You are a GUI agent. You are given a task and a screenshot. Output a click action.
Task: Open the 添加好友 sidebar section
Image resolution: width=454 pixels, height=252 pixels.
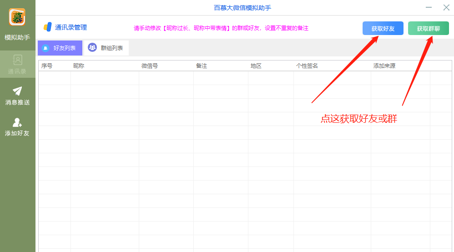point(17,127)
